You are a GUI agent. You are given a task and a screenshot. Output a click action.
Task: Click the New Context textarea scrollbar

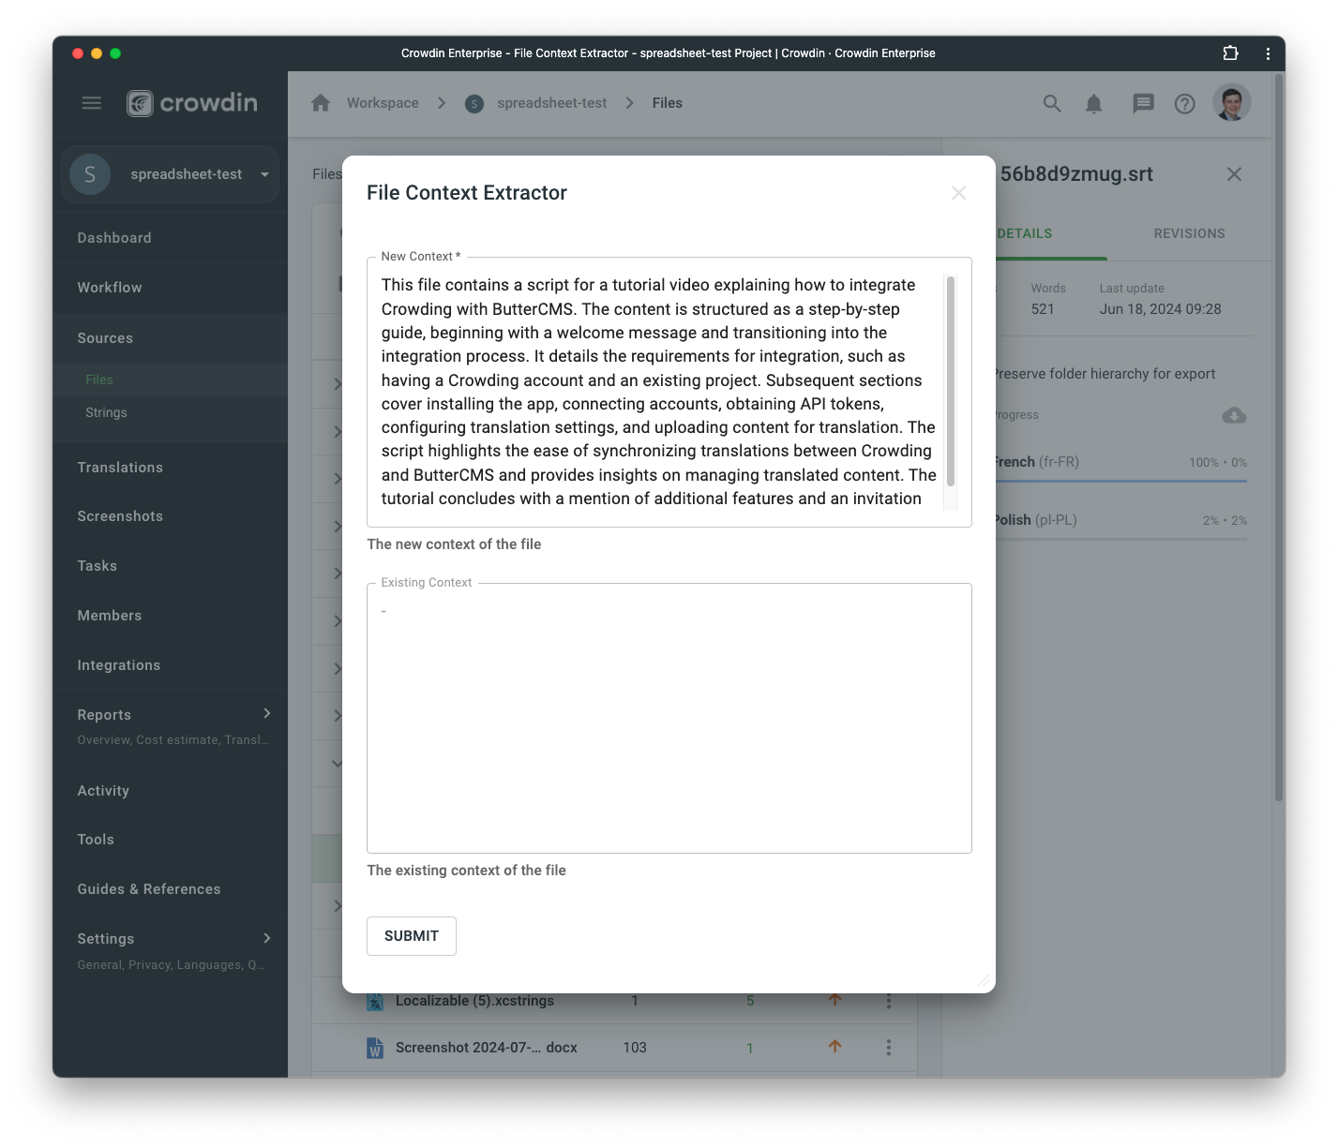tap(951, 380)
